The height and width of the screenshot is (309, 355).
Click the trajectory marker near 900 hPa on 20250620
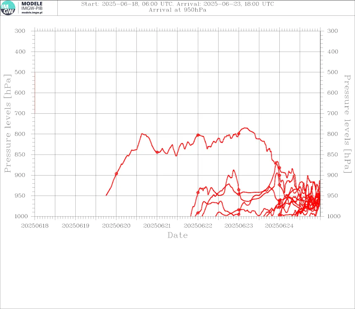tap(116, 174)
